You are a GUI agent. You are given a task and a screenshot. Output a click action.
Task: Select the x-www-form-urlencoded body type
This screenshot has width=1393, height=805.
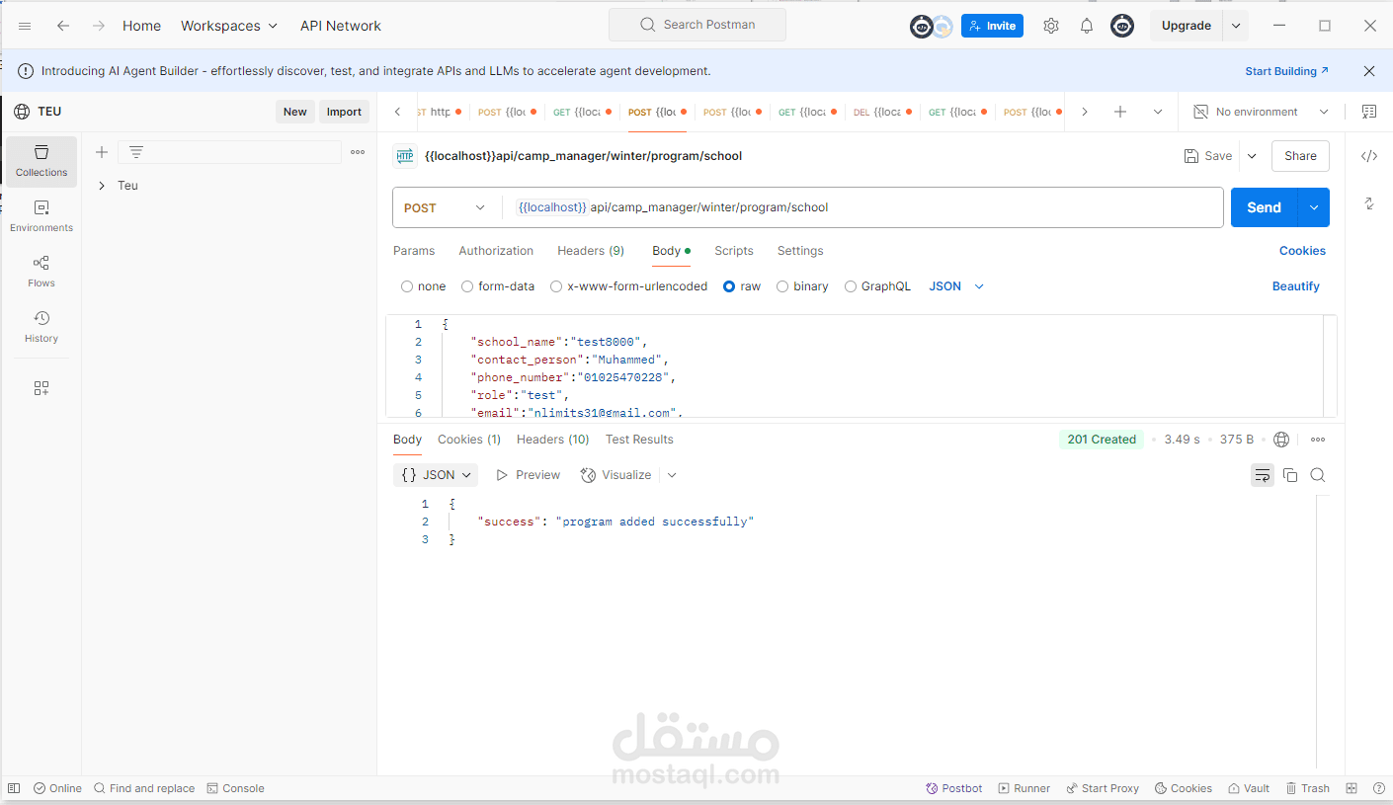pyautogui.click(x=556, y=286)
